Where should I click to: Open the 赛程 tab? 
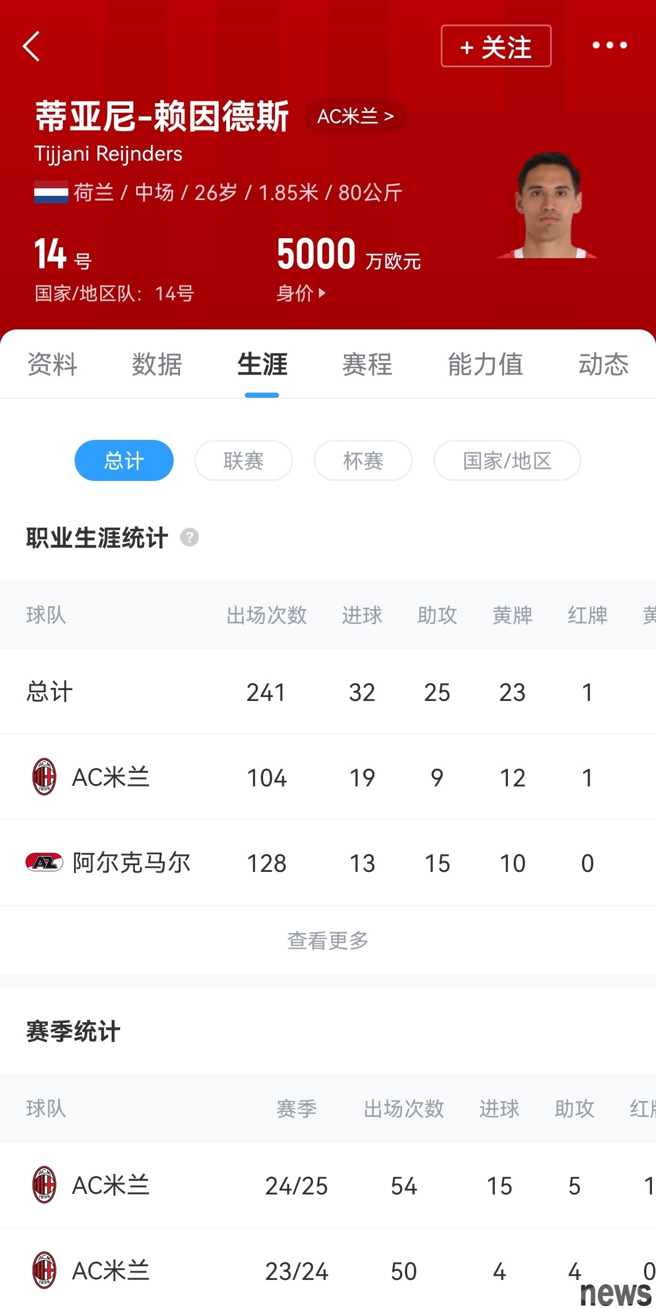367,365
